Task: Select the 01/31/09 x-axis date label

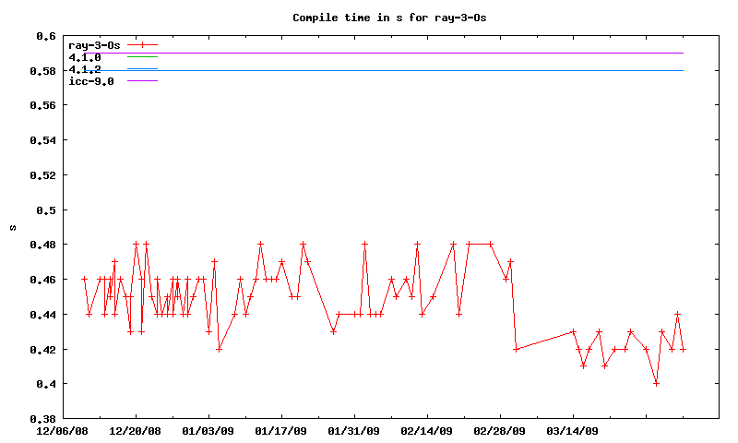Action: 354,430
